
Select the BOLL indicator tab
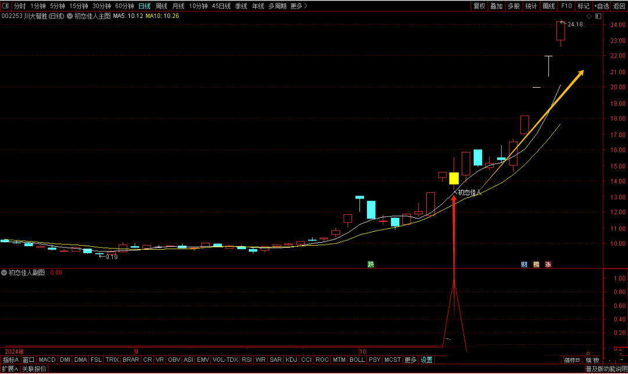click(357, 360)
